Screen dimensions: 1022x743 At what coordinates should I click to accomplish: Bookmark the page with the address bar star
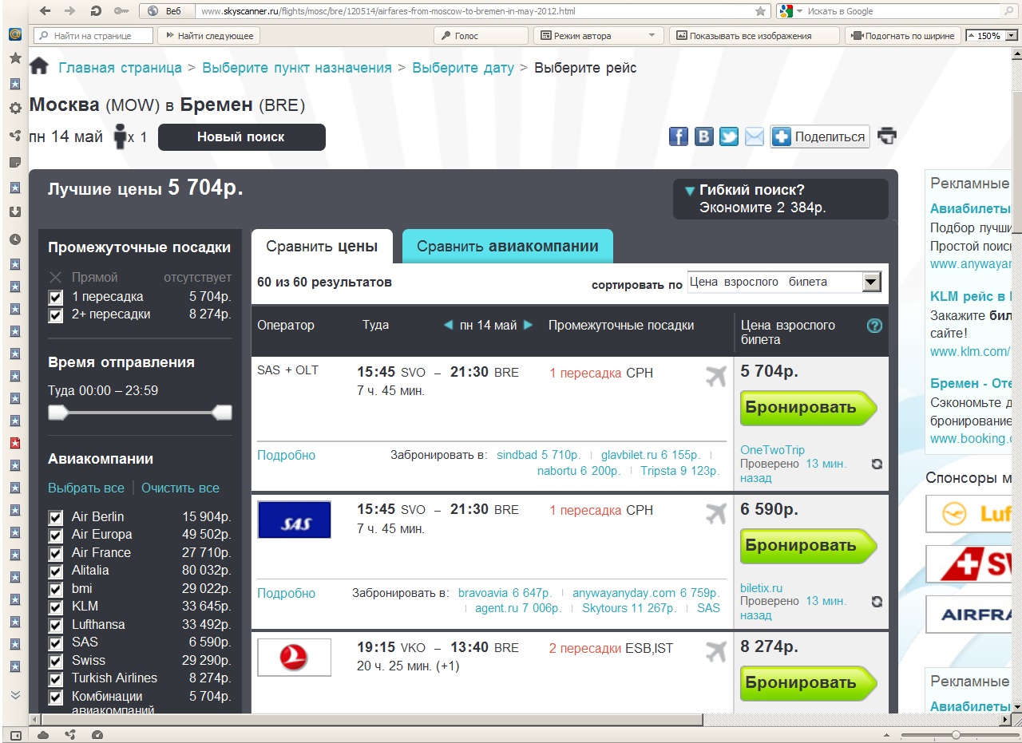pos(760,11)
